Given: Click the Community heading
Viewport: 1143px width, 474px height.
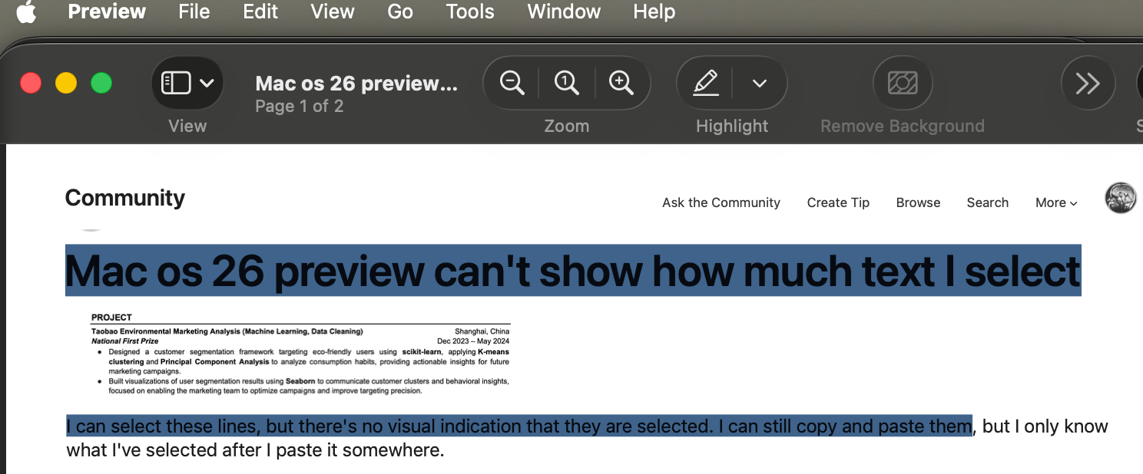Looking at the screenshot, I should point(125,198).
